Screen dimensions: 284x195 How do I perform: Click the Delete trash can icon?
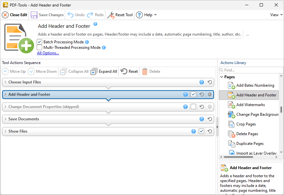tap(145, 71)
